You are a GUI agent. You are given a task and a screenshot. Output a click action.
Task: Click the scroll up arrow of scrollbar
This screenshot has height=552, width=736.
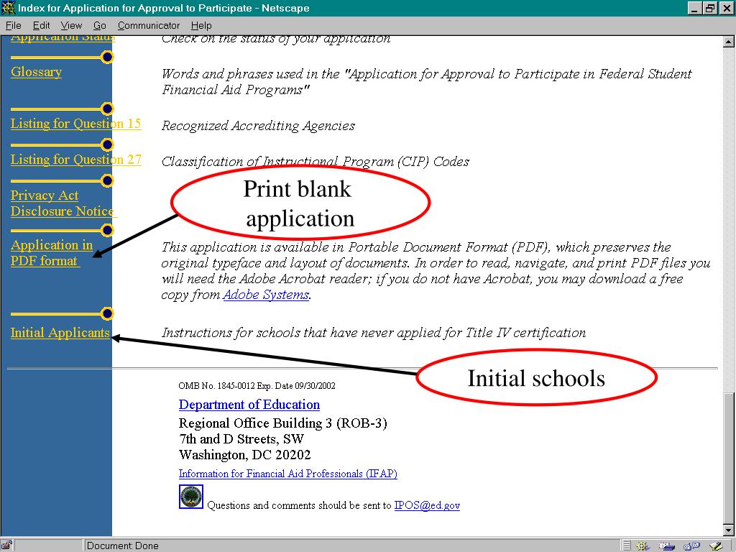tap(729, 42)
